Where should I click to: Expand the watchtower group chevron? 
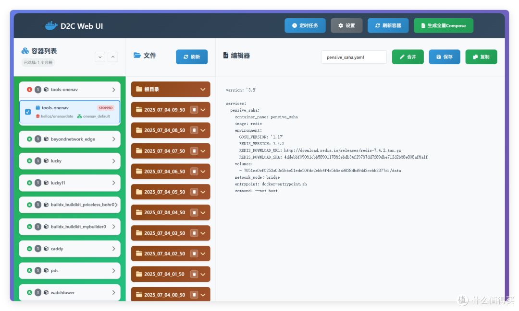pos(113,292)
